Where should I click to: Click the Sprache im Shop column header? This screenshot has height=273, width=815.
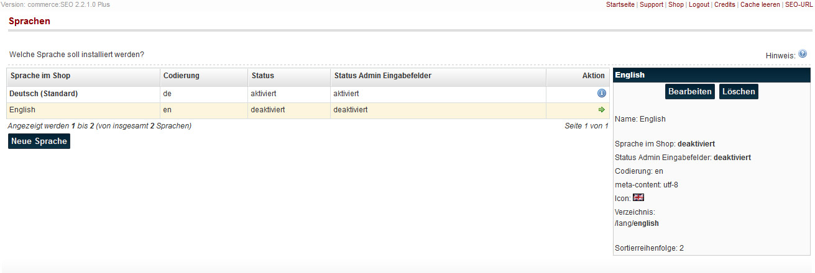coord(40,76)
